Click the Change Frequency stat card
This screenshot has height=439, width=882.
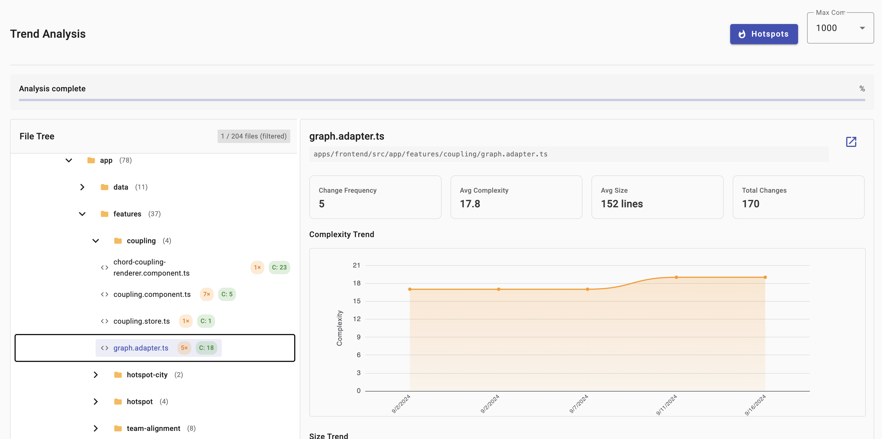tap(375, 197)
